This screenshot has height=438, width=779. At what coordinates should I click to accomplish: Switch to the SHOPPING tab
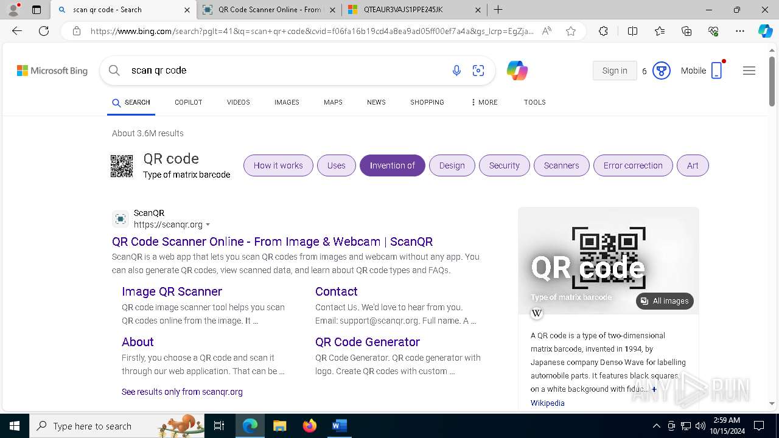click(x=427, y=102)
